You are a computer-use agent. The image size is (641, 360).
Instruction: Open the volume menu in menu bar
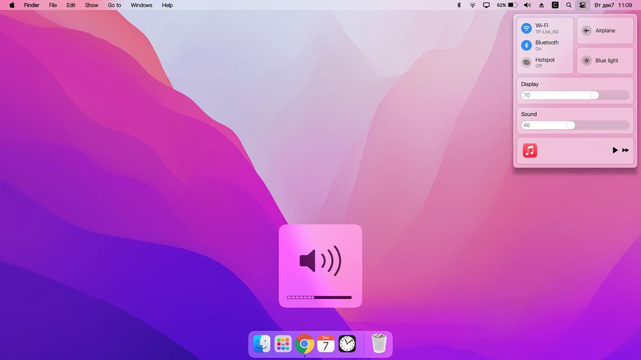tap(527, 5)
